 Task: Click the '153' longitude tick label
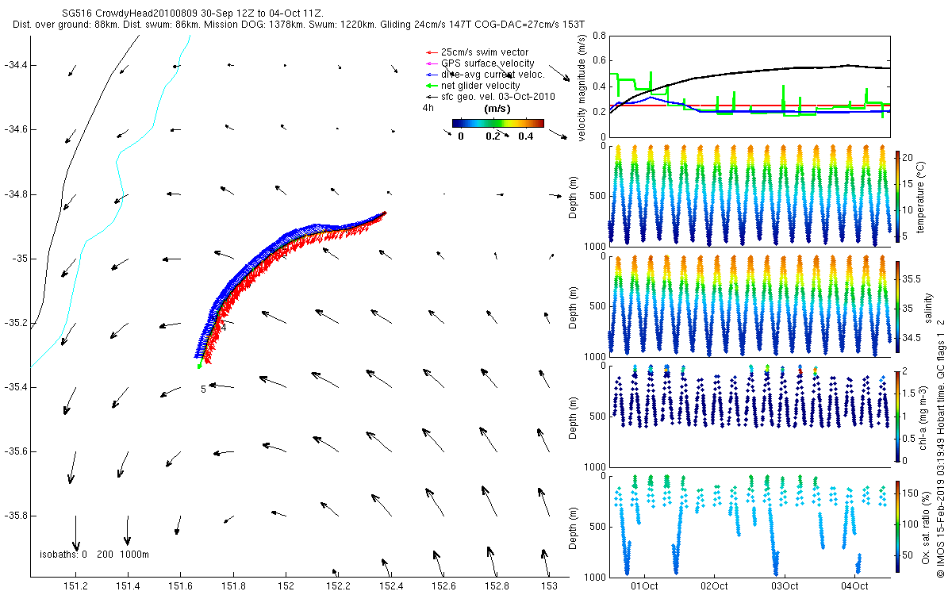click(x=548, y=586)
